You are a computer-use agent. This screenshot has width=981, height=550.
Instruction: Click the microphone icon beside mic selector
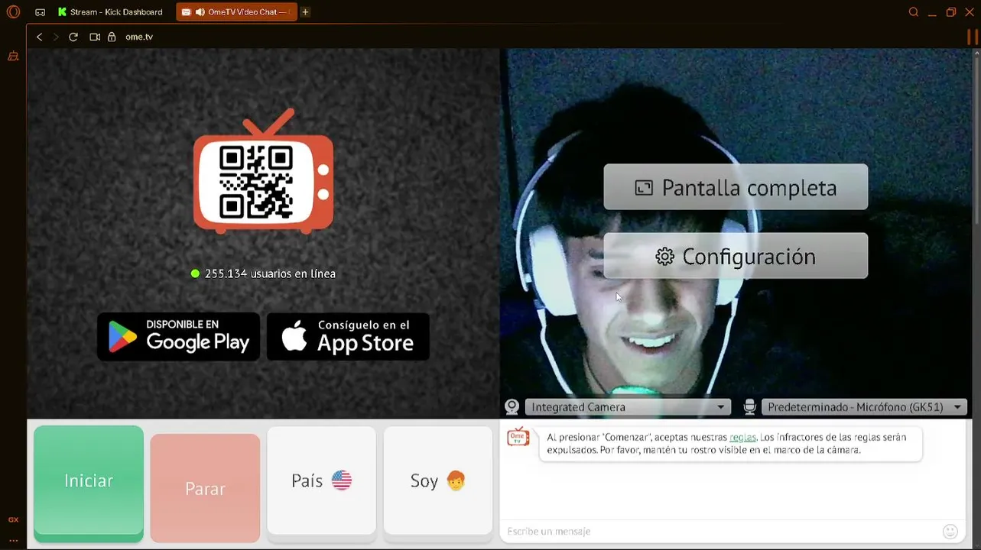pyautogui.click(x=750, y=407)
